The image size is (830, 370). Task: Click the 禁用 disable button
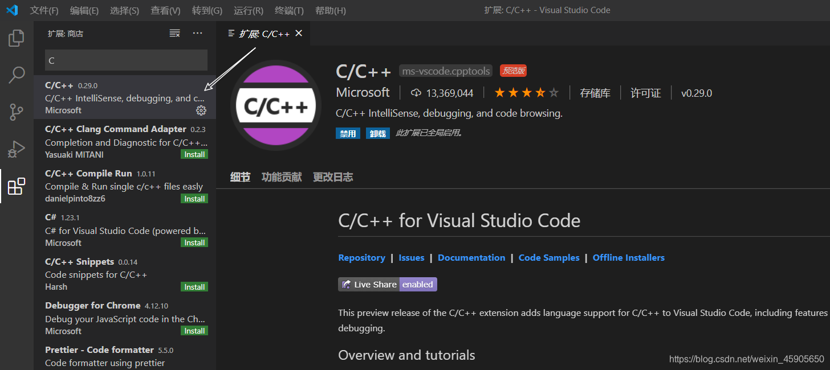348,133
